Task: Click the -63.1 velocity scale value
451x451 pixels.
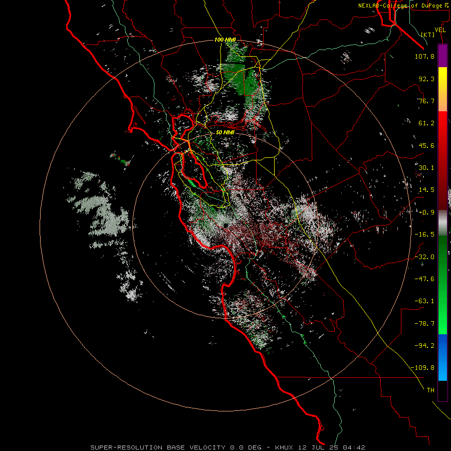Action: click(x=424, y=301)
